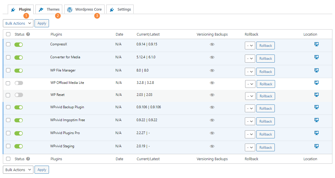This screenshot has width=335, height=178.
Task: Click the location monitor icon for WP File Manager
Action: click(316, 70)
